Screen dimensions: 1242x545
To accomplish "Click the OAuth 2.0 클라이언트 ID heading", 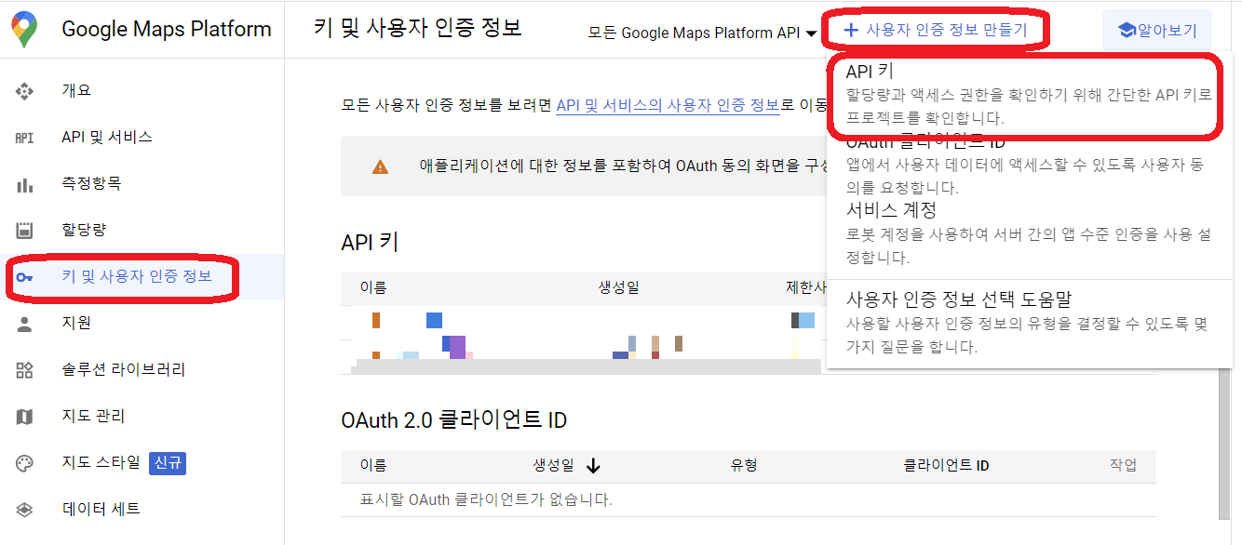I will [454, 420].
